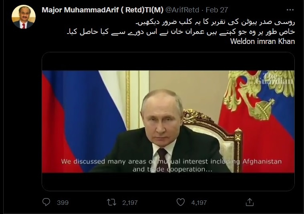This screenshot has height=214, width=304.
Task: Click the video subtitle about Afghanistan
Action: coord(171,165)
